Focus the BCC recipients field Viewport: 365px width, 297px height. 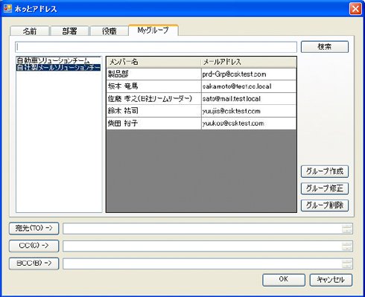(208, 264)
